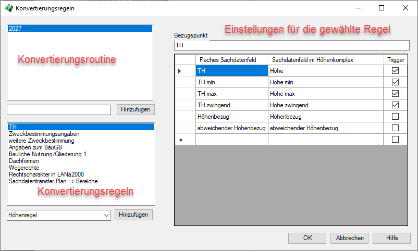
Task: Select Zweckbestimmungsangaben in the rules list
Action: [x=44, y=134]
